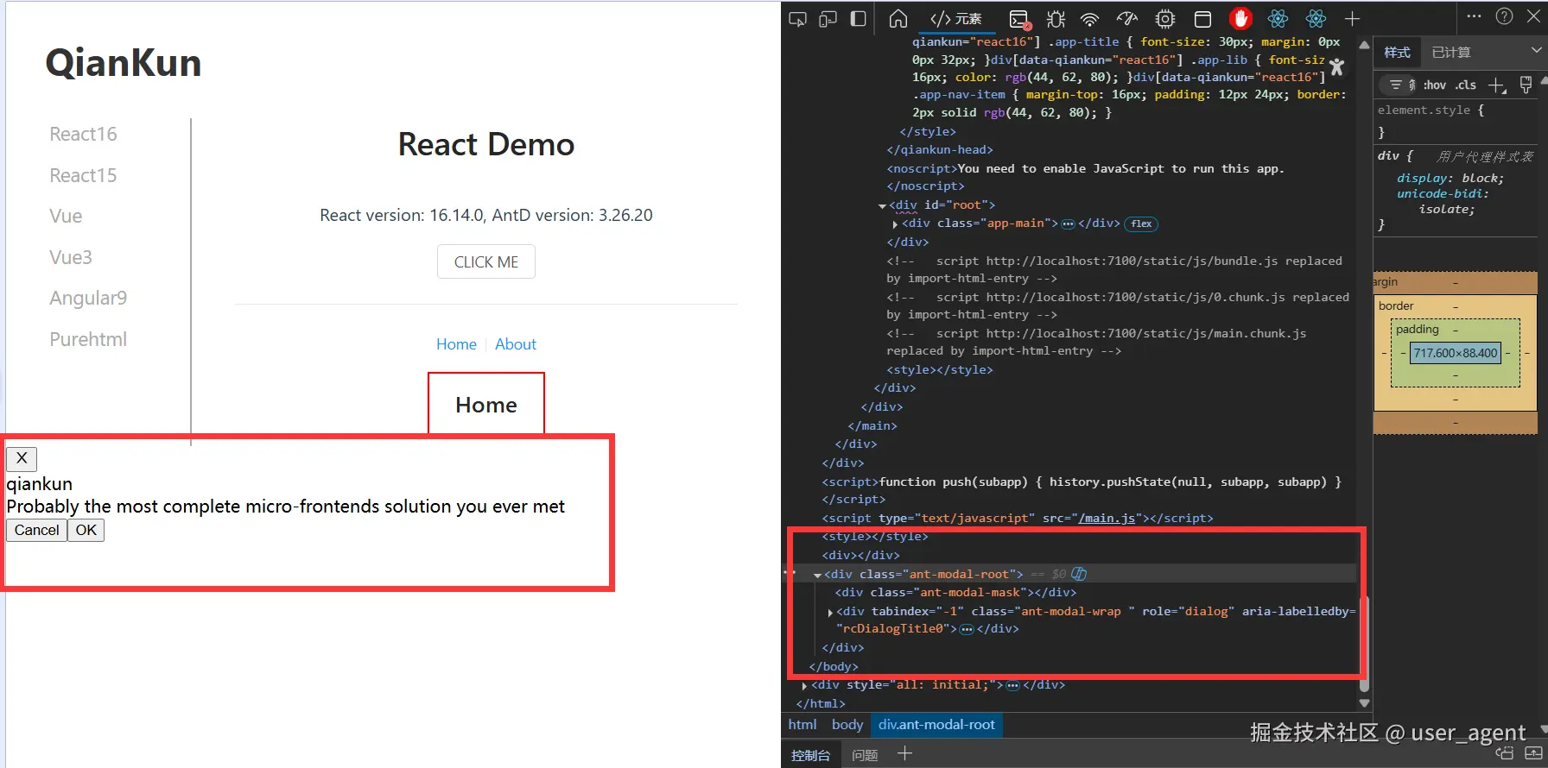The width and height of the screenshot is (1548, 768).
Task: Open DevTools help question-mark icon
Action: (x=1505, y=16)
